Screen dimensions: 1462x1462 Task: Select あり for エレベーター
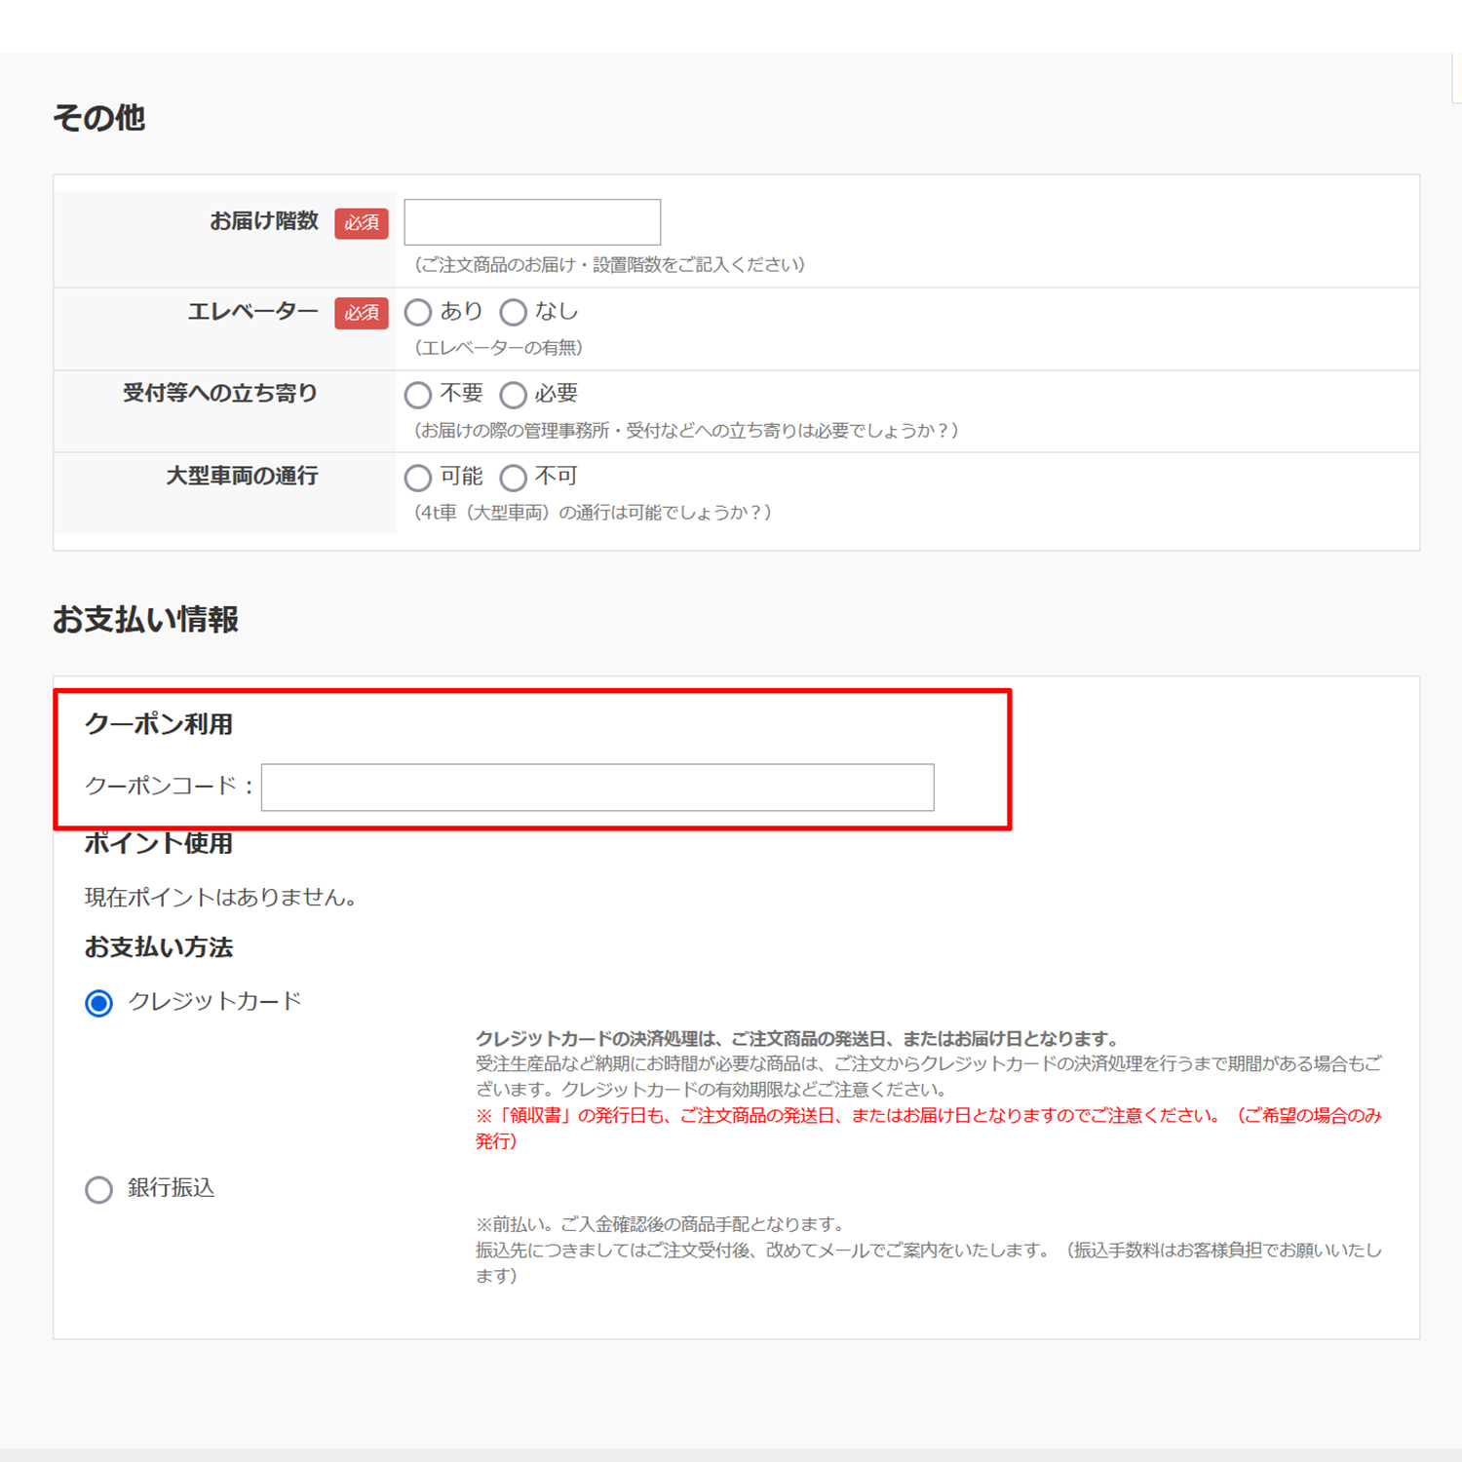tap(418, 312)
